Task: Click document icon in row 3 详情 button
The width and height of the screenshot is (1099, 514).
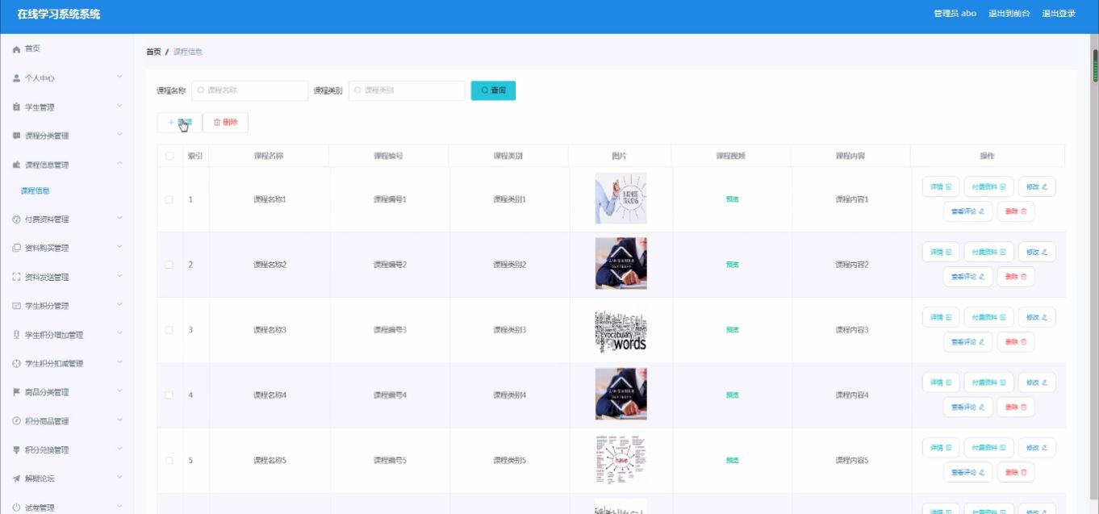Action: (948, 317)
